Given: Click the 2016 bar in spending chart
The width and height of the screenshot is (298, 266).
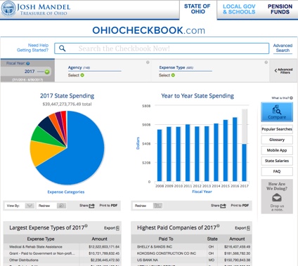Looking at the screenshot, I should pos(235,149).
